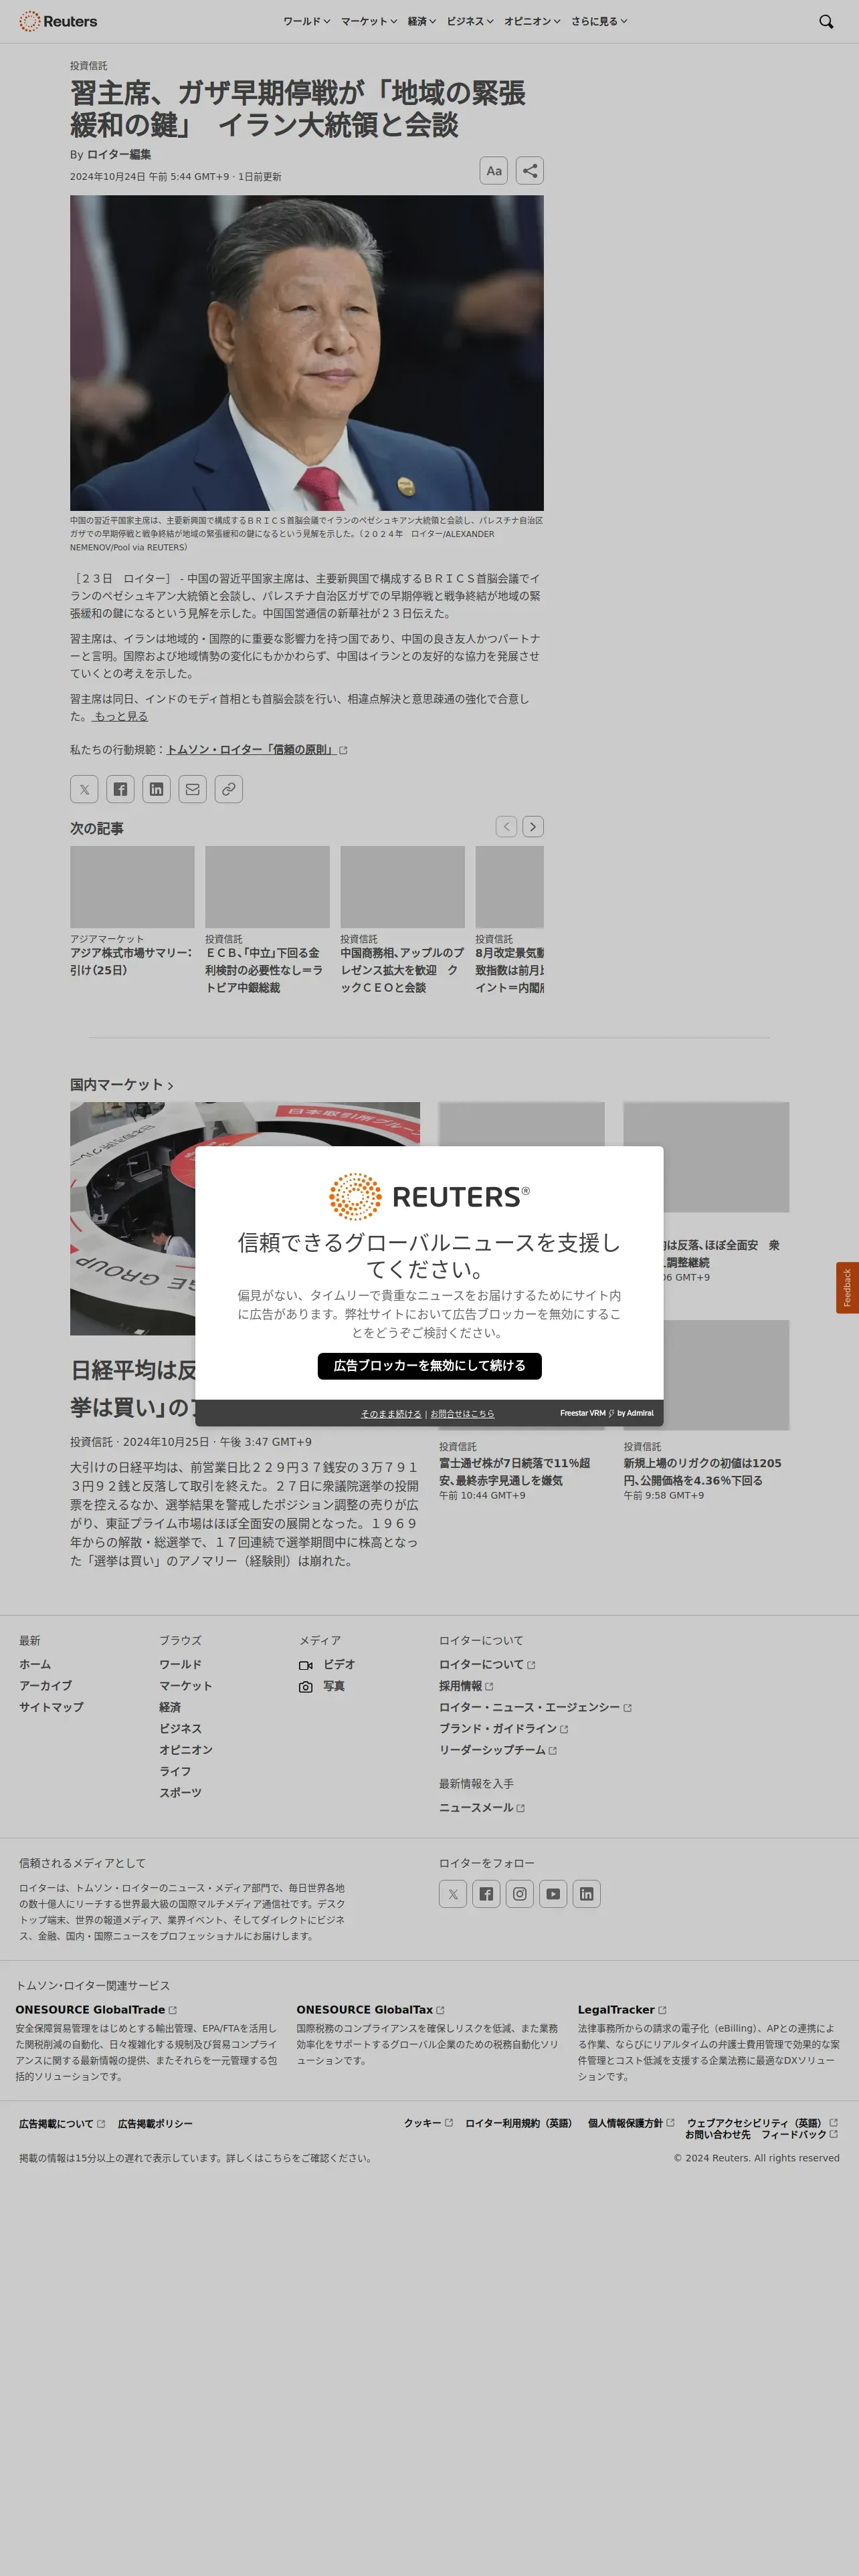Expand the マーケット menu
This screenshot has width=859, height=2576.
[x=369, y=21]
